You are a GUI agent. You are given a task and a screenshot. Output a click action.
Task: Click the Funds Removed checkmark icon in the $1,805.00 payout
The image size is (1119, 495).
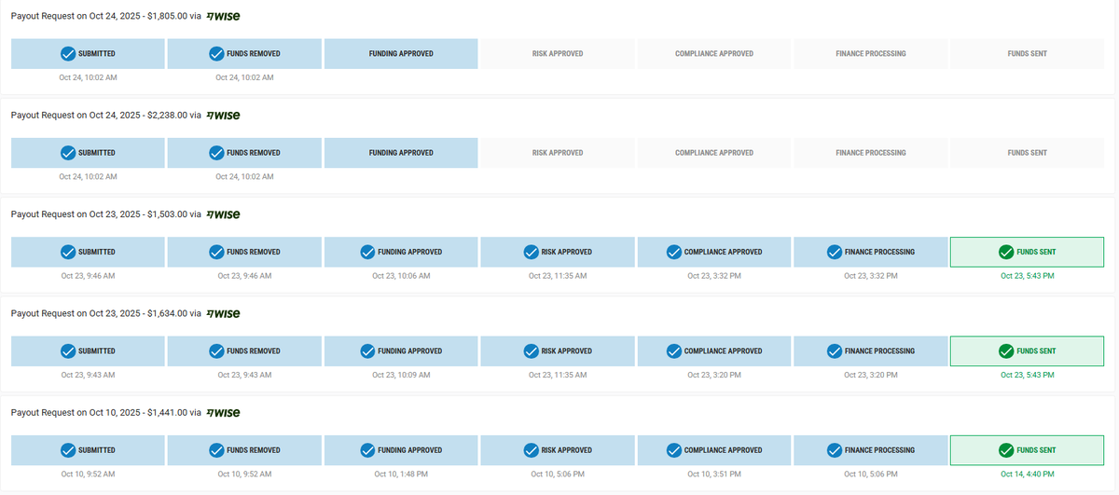pos(216,54)
